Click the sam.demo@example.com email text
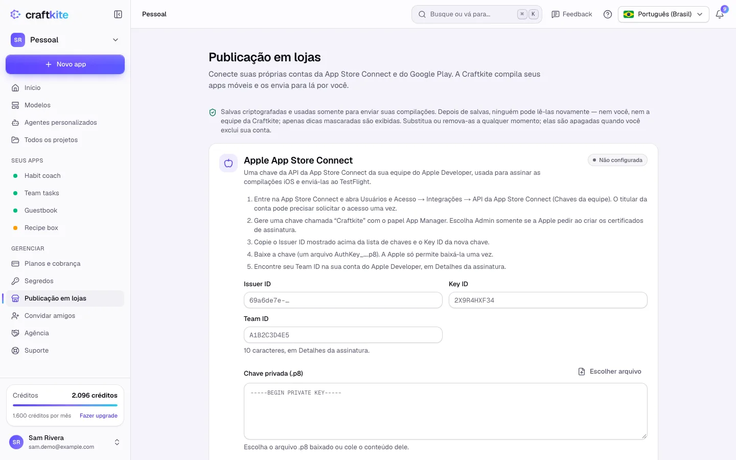The width and height of the screenshot is (736, 460). 61,447
